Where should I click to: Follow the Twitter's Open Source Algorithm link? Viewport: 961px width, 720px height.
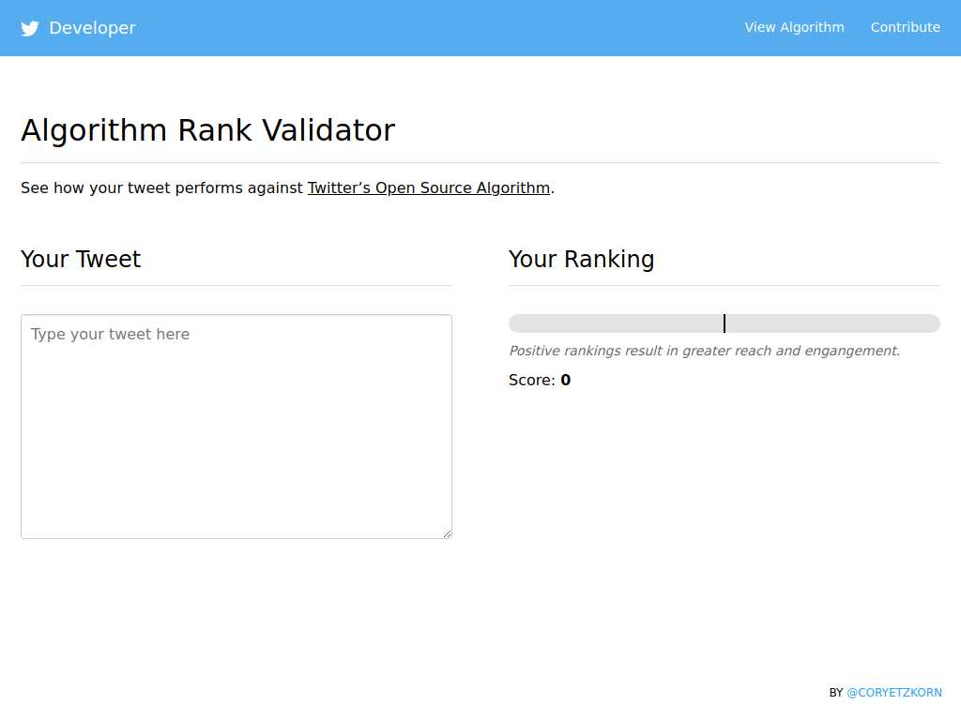428,187
